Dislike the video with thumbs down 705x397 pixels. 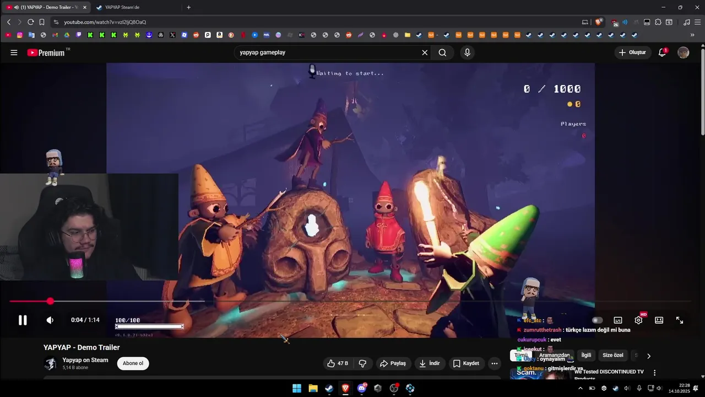coord(362,363)
